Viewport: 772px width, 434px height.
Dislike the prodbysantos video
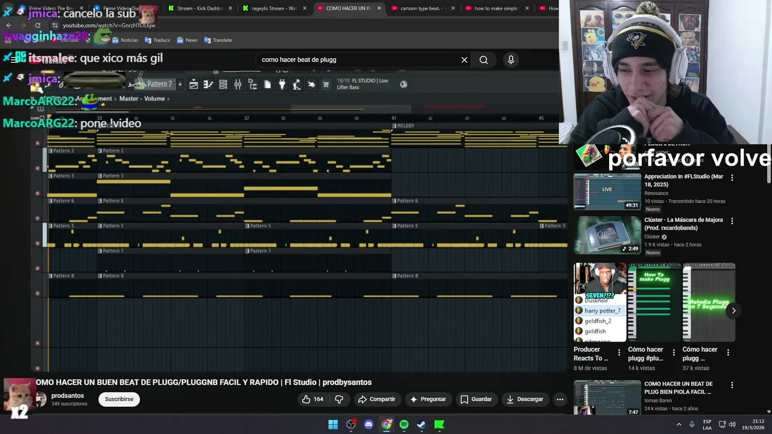pos(339,399)
